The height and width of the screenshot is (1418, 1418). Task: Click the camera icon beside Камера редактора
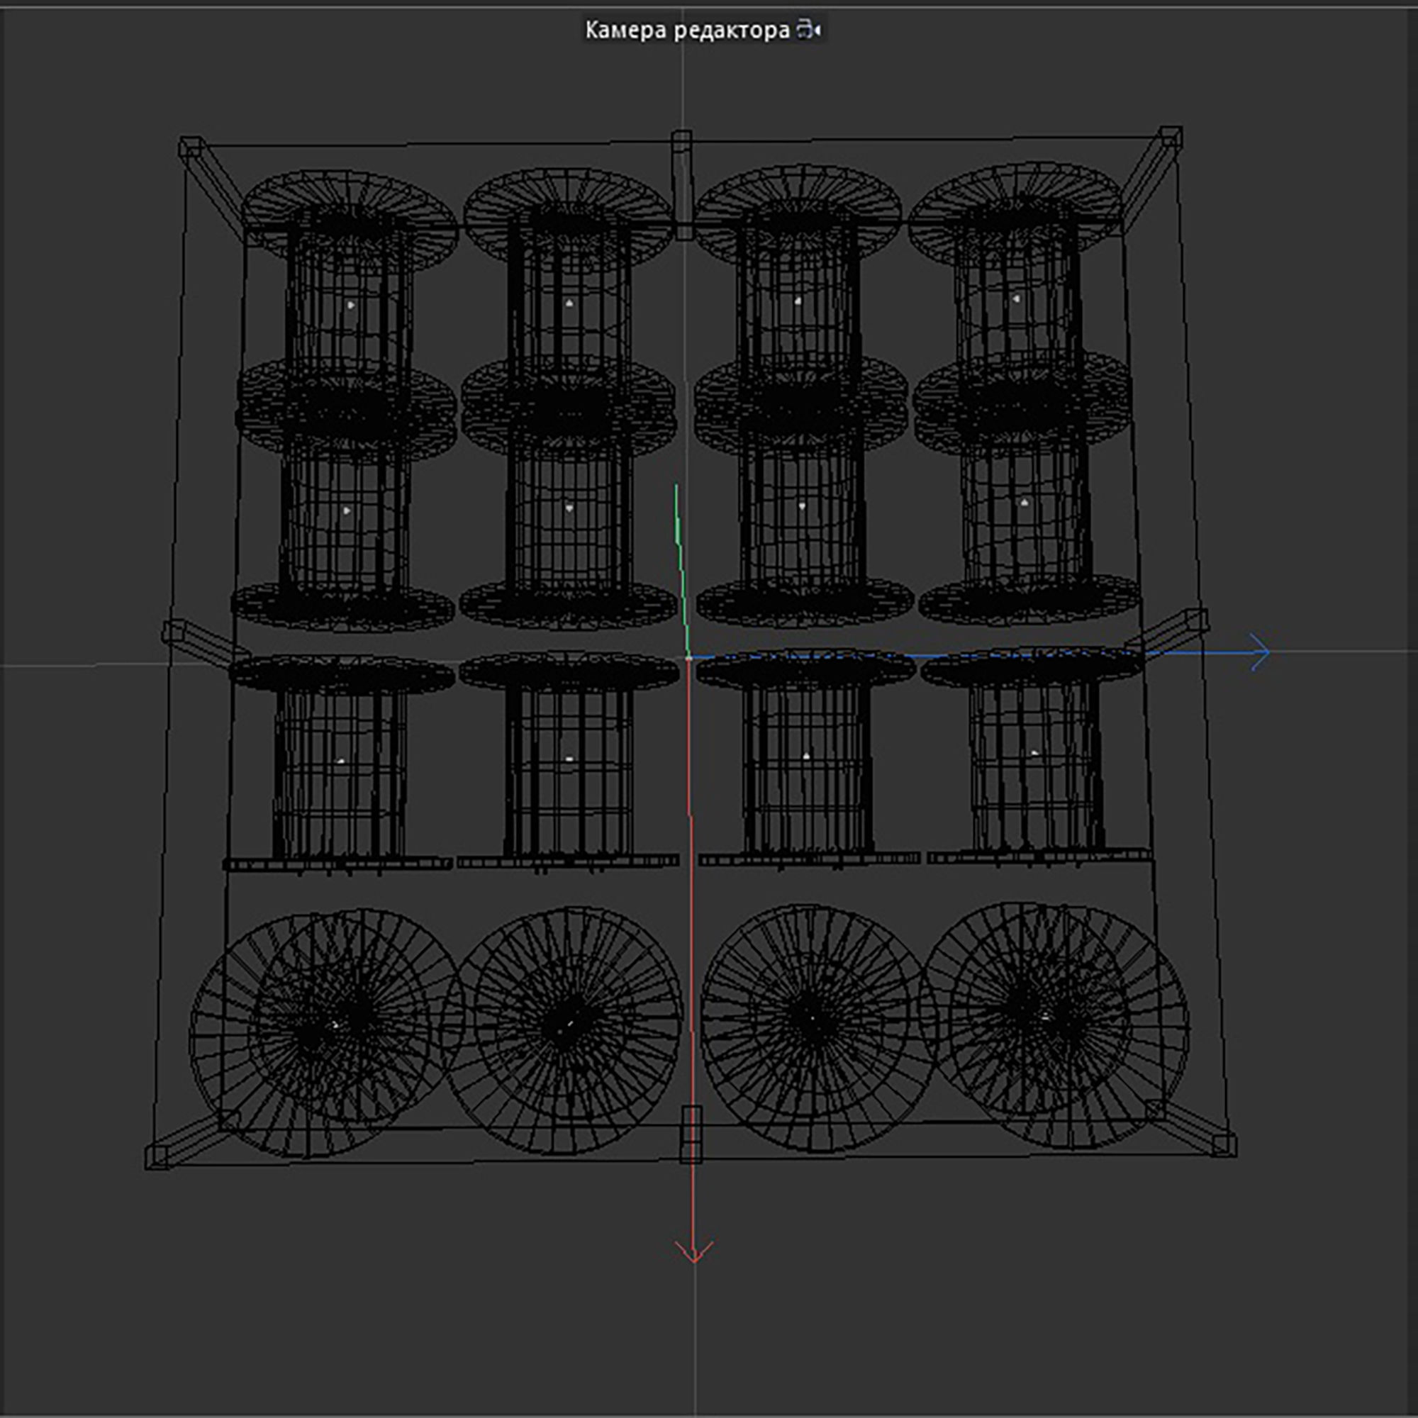pyautogui.click(x=808, y=30)
